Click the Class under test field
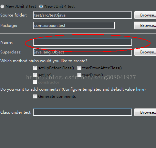The image size is (156, 148). [82, 112]
